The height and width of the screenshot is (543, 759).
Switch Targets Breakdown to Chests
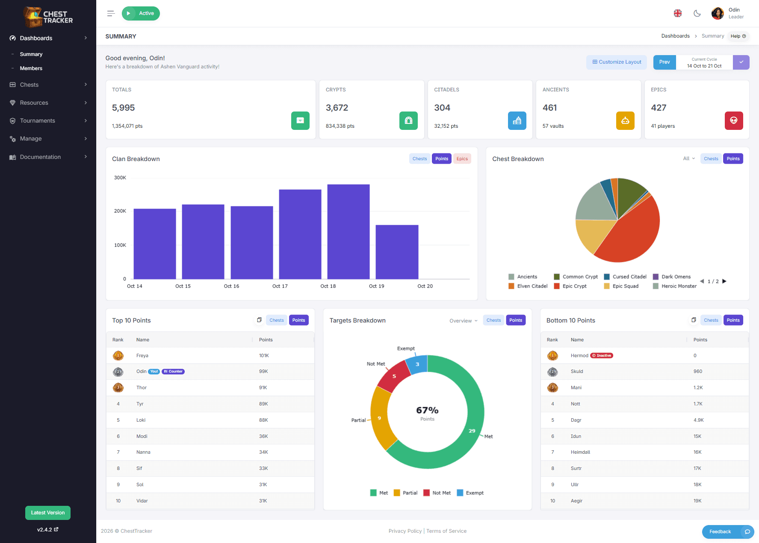click(x=493, y=320)
